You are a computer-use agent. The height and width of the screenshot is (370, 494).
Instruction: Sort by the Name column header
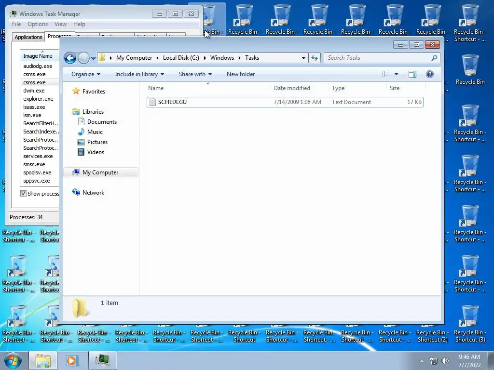(x=208, y=88)
